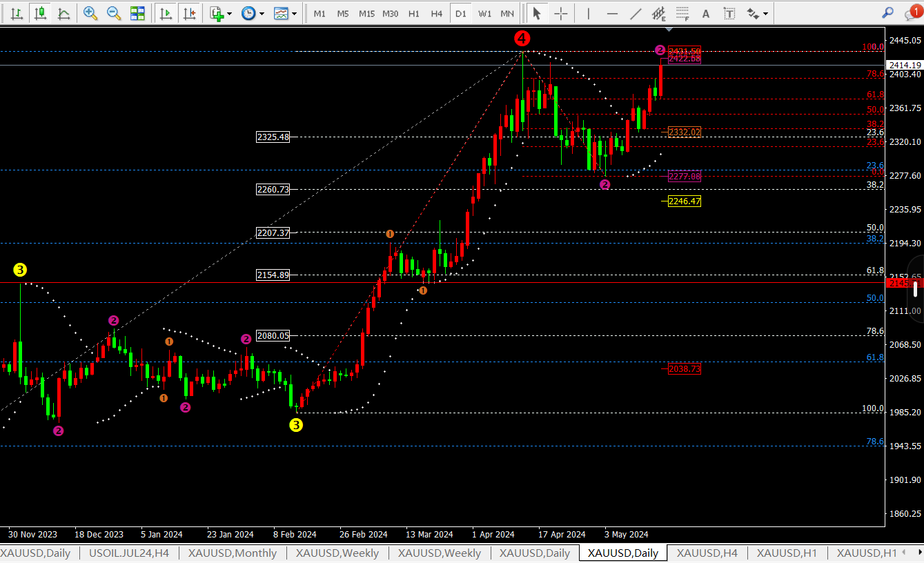The image size is (924, 563).
Task: Select the text tool A
Action: [x=705, y=13]
